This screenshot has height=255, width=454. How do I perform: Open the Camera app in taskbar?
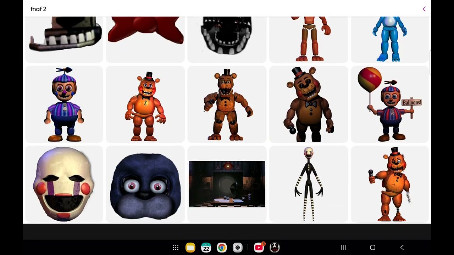click(x=238, y=248)
